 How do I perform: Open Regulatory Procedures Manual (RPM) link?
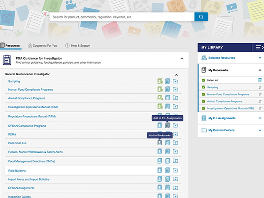[x=32, y=116]
